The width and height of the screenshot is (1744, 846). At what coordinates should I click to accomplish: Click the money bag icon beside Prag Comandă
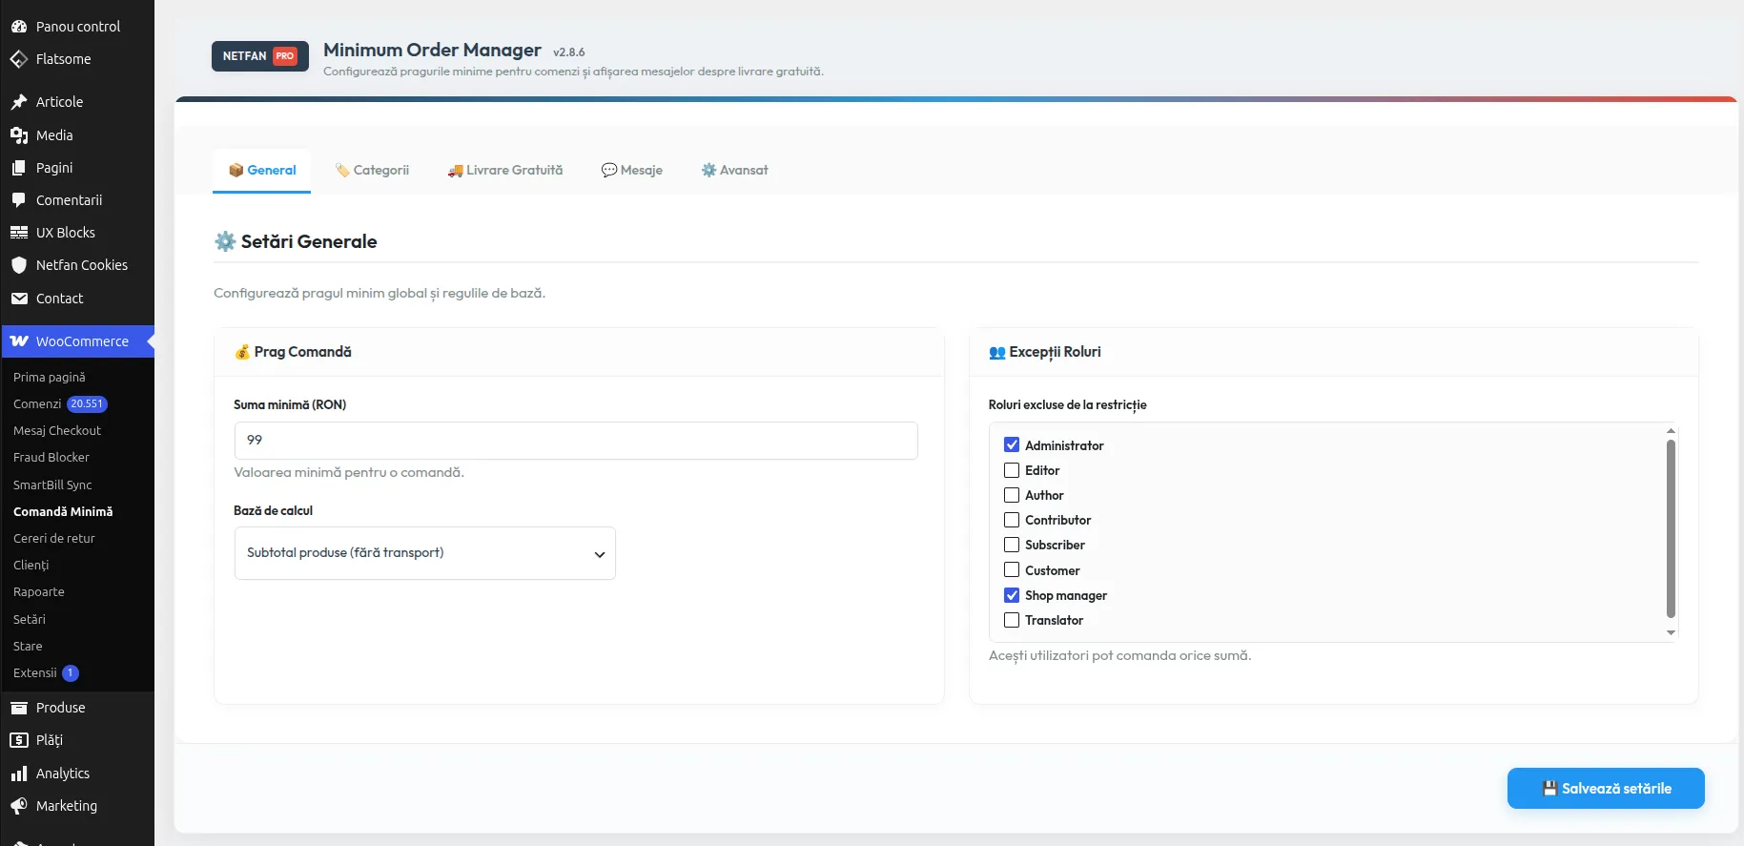point(242,352)
